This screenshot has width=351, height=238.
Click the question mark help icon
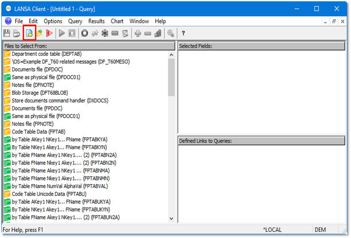[183, 33]
